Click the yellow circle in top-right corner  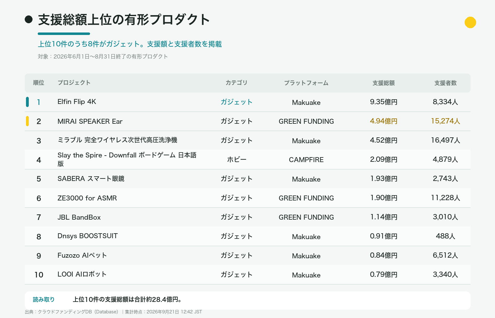tap(470, 22)
